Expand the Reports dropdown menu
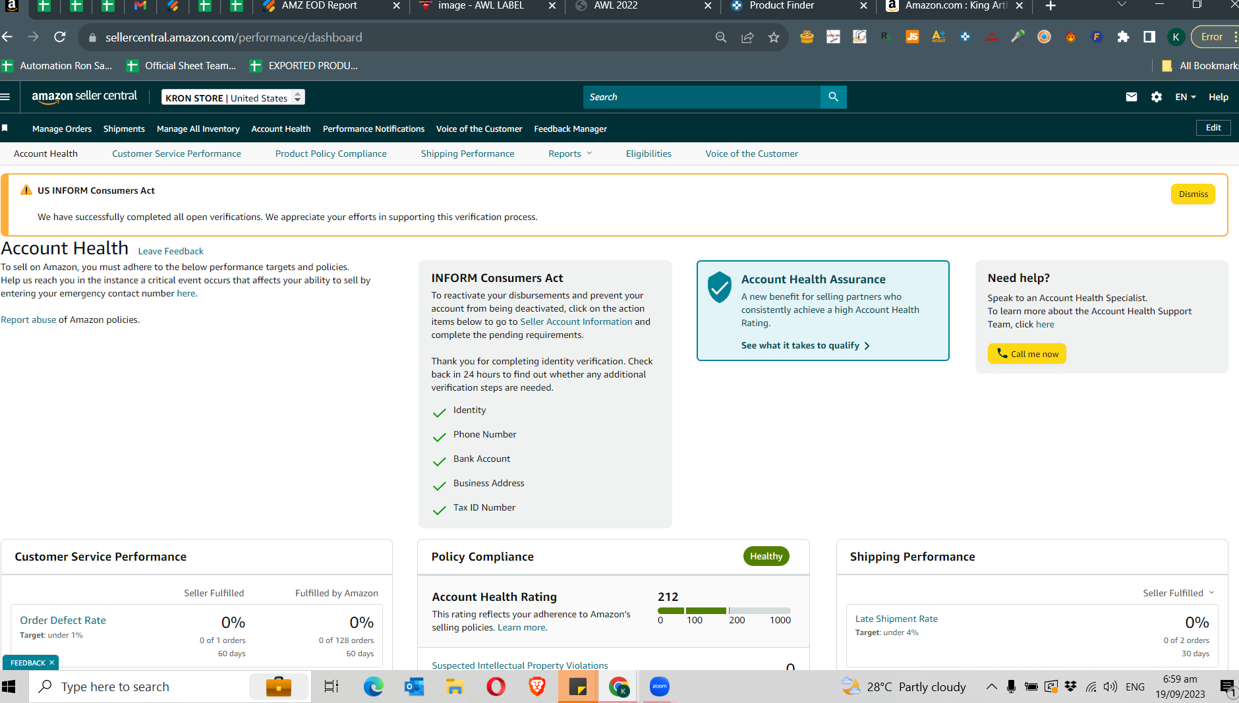This screenshot has width=1239, height=703. click(570, 154)
